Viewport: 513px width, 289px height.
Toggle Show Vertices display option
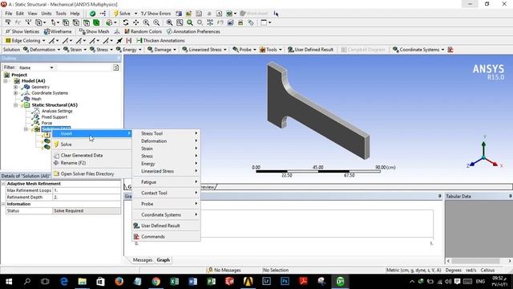pos(22,31)
